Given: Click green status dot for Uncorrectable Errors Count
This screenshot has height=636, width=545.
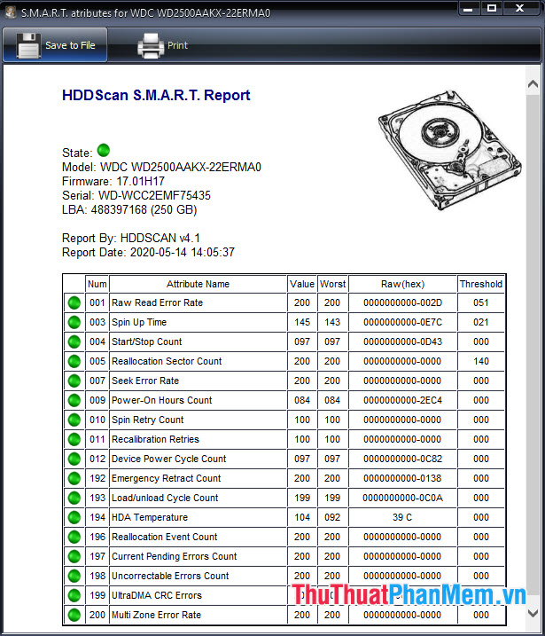Looking at the screenshot, I should click(x=74, y=576).
